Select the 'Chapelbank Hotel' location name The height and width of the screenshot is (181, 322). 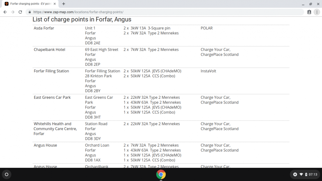coord(50,50)
